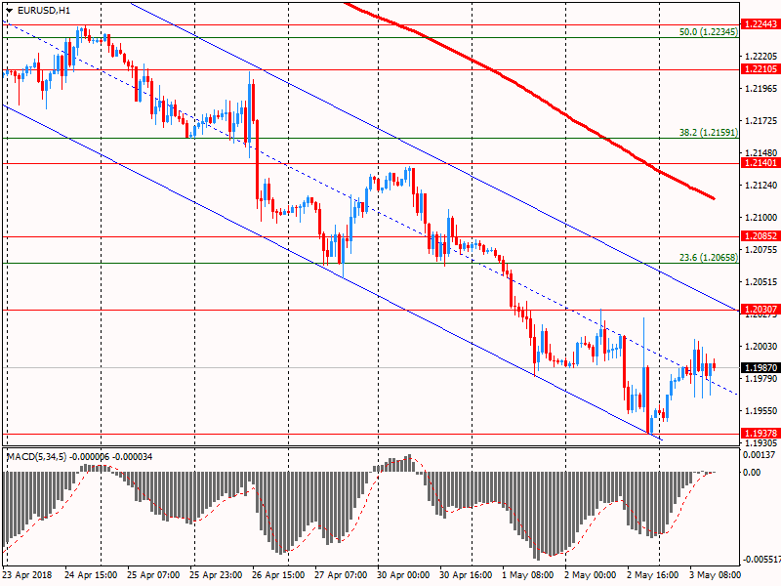Click the MACD scale value 0.00137
The image size is (781, 586).
tap(760, 454)
